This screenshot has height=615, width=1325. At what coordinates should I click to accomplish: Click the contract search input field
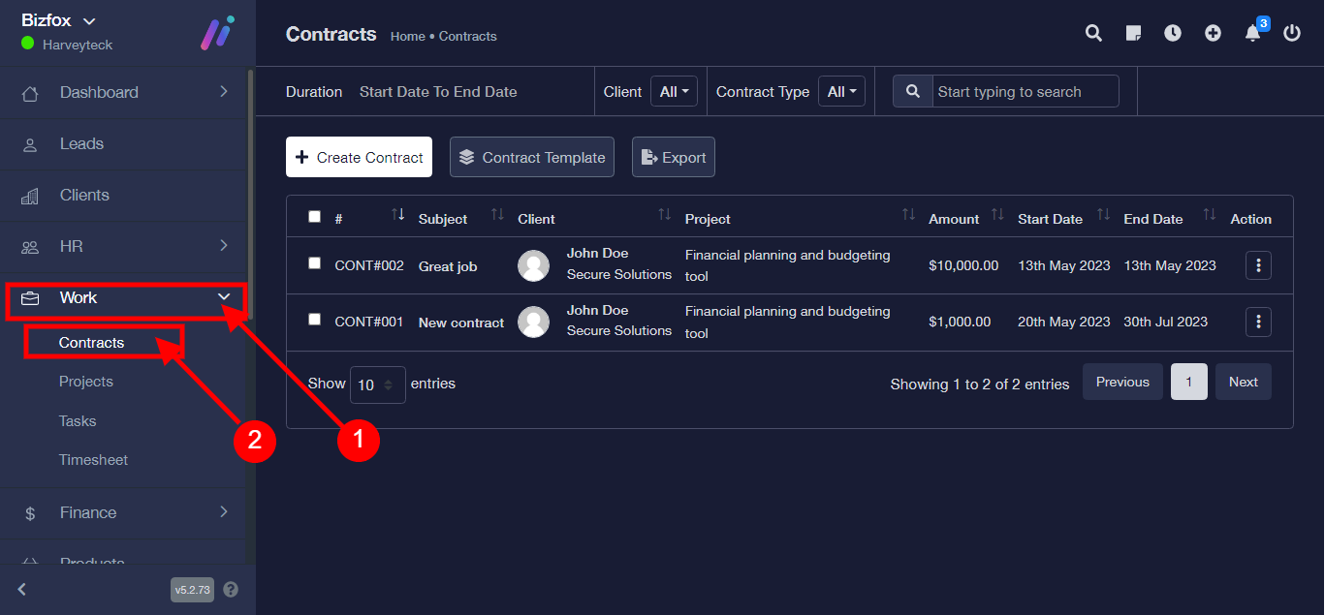(x=1025, y=92)
